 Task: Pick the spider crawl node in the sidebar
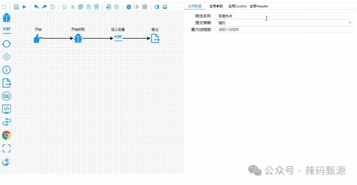(x=6, y=18)
